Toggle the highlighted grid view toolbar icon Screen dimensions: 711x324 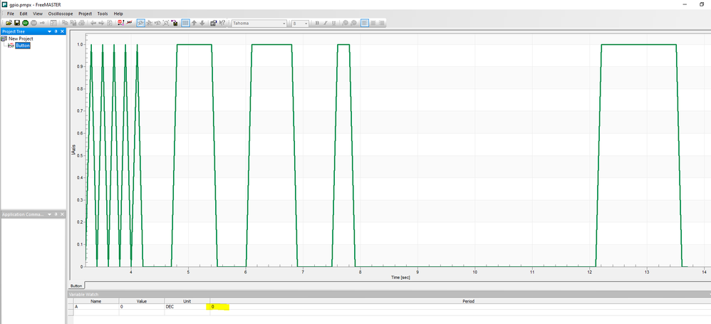pos(185,23)
